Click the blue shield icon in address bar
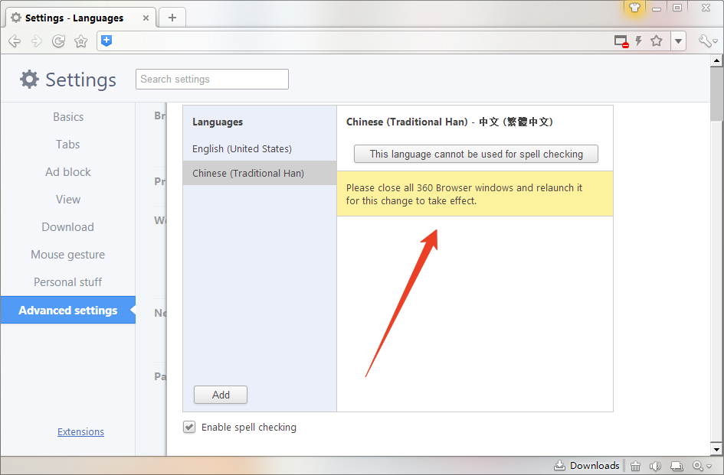The width and height of the screenshot is (724, 475). coord(106,41)
